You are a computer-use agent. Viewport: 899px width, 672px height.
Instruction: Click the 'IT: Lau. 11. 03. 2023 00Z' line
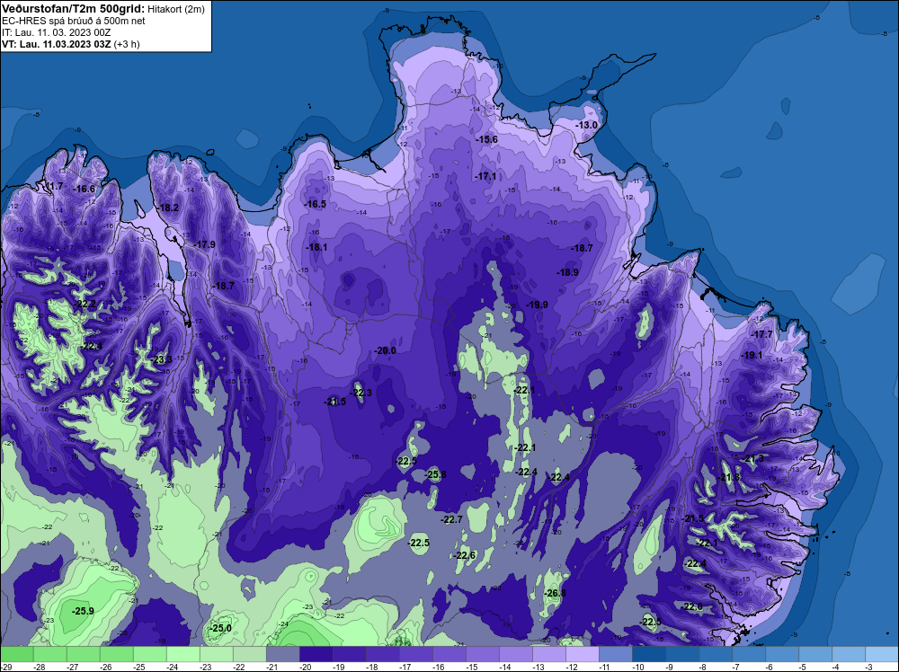click(56, 32)
